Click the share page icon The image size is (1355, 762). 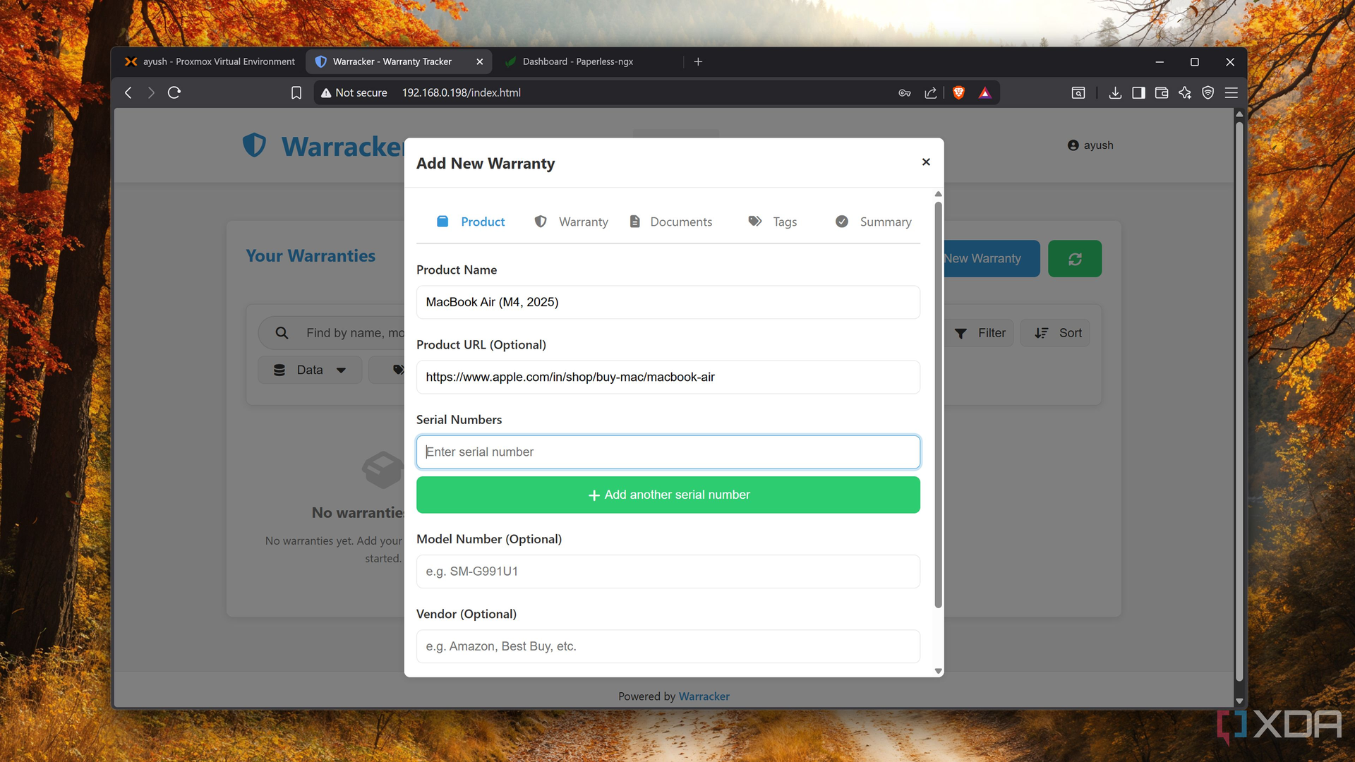click(931, 92)
